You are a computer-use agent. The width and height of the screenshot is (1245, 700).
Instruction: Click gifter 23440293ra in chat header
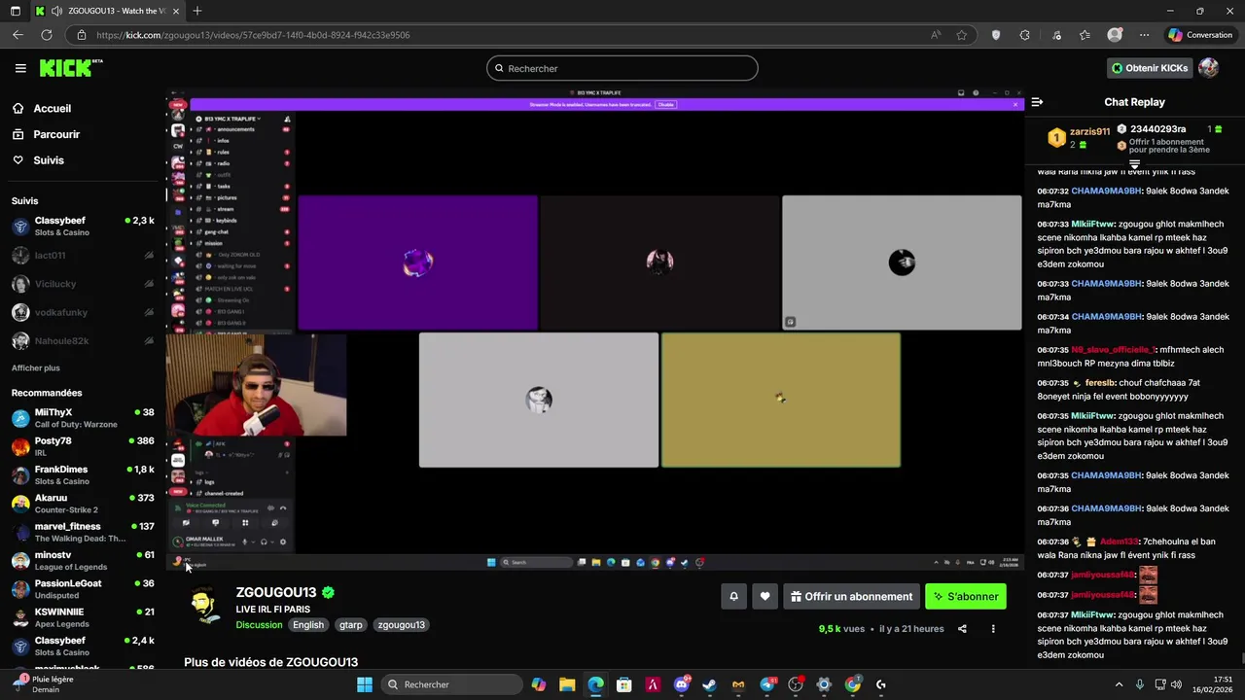(1157, 129)
